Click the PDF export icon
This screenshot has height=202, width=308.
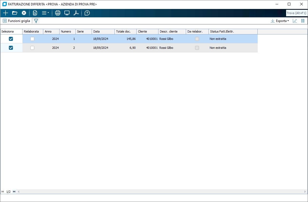[x=76, y=13]
